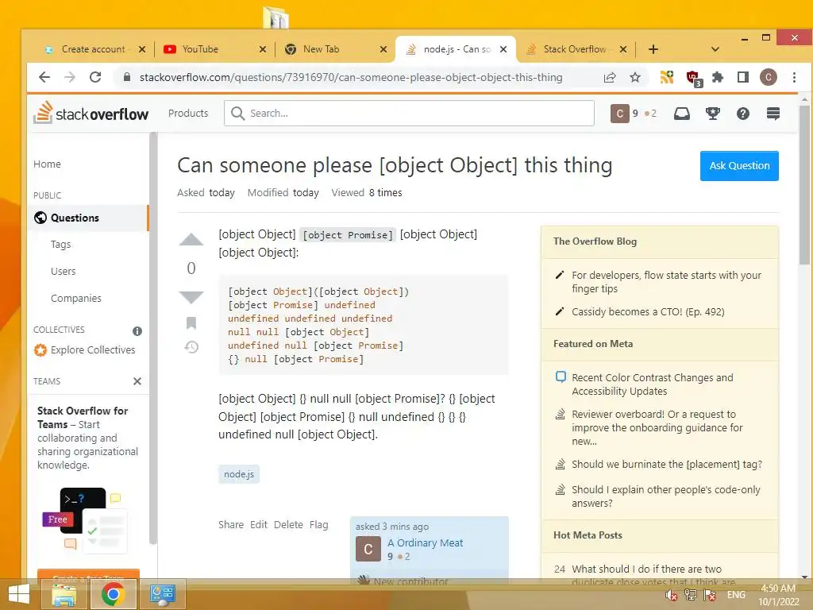Open the node.js tag
Image resolution: width=813 pixels, height=610 pixels.
click(238, 474)
